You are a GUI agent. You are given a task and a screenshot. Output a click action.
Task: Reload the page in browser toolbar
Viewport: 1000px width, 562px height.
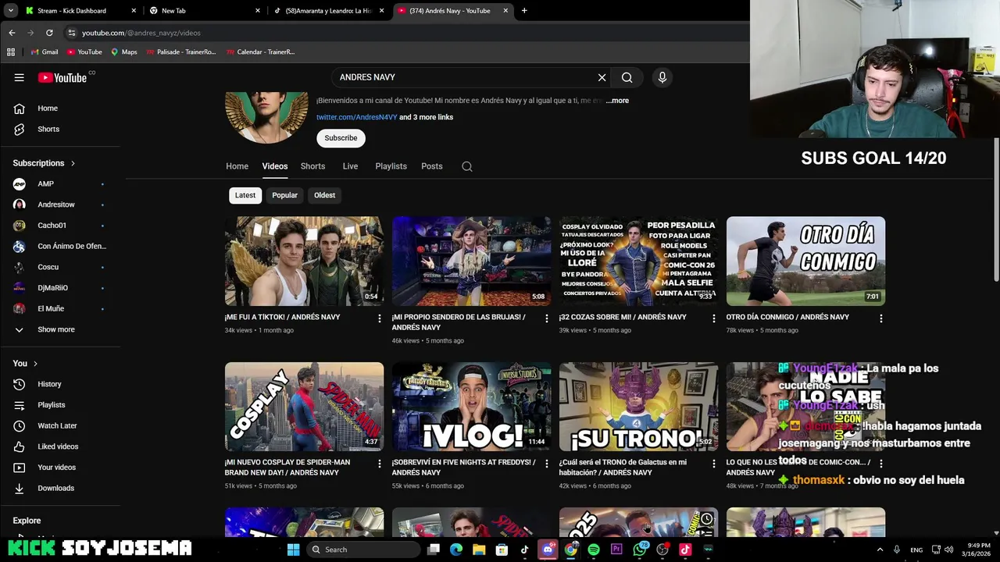(x=49, y=33)
